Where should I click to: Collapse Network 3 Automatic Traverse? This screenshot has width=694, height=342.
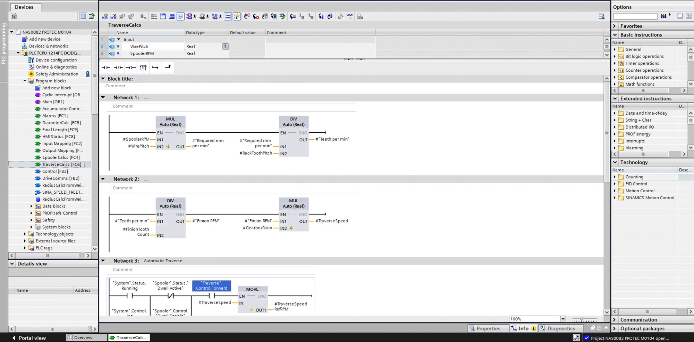103,261
